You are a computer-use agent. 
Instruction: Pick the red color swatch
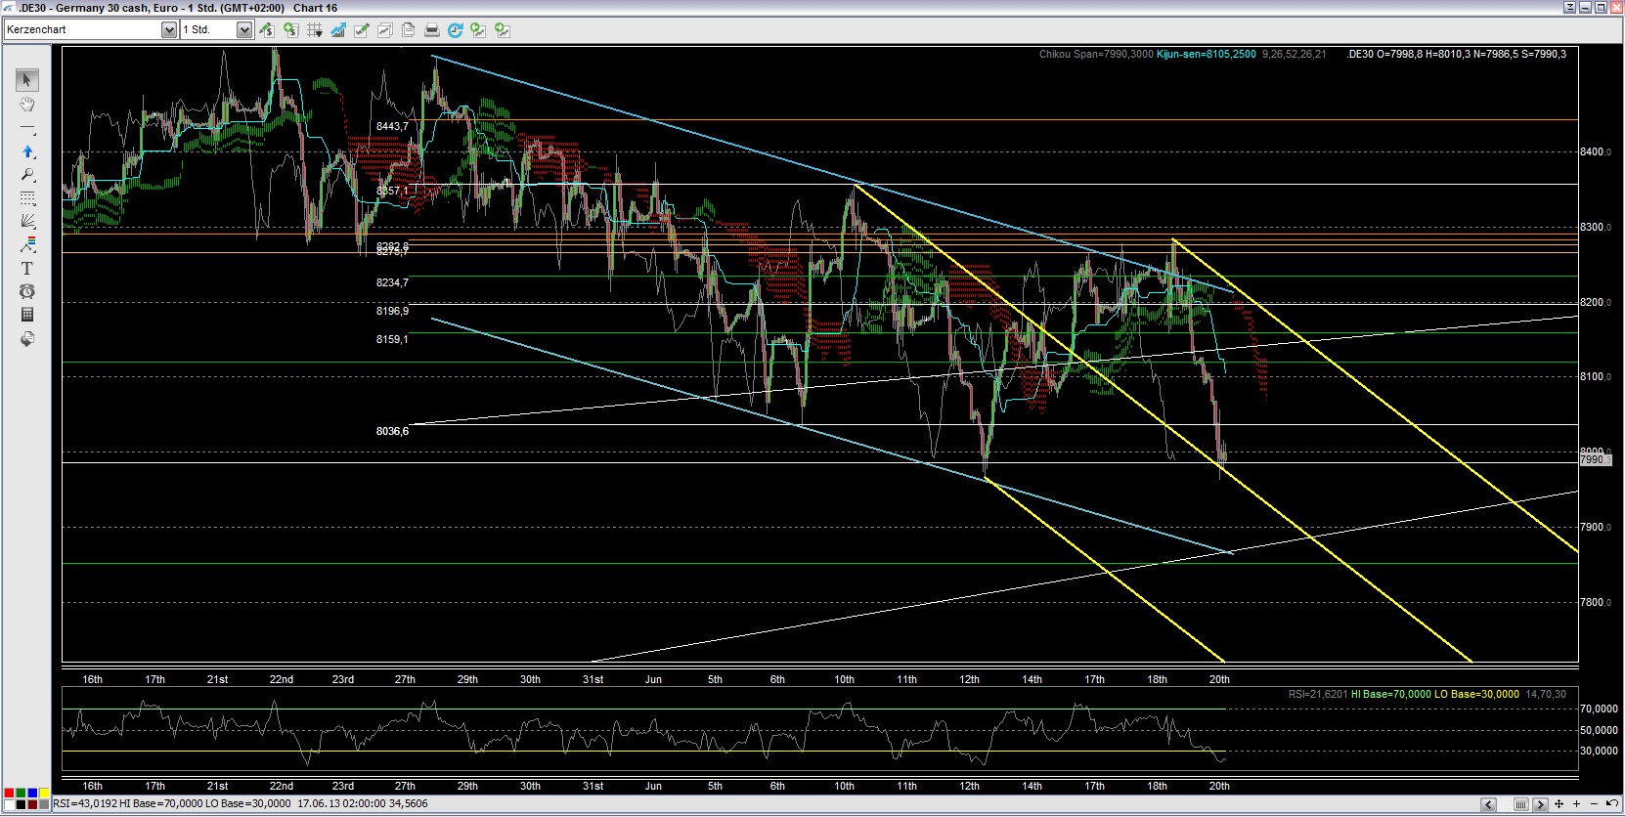9,793
